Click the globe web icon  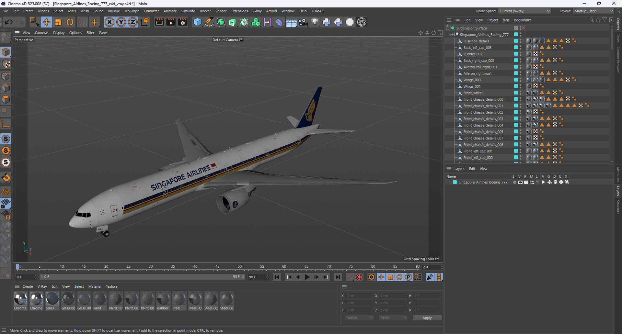pyautogui.click(x=362, y=22)
